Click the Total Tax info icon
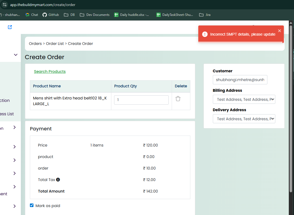The height and width of the screenshot is (215, 294). click(58, 180)
